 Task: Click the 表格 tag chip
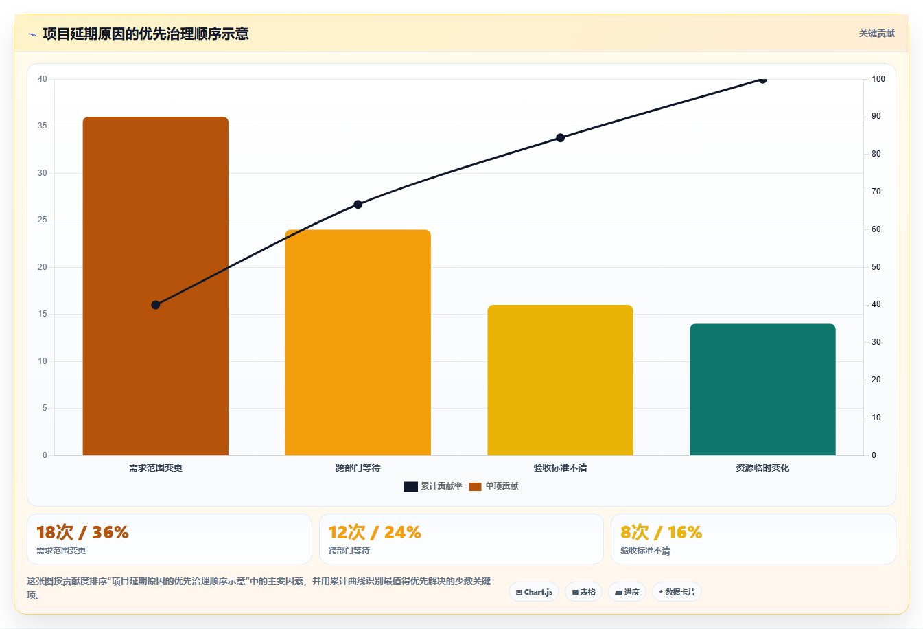[x=583, y=592]
